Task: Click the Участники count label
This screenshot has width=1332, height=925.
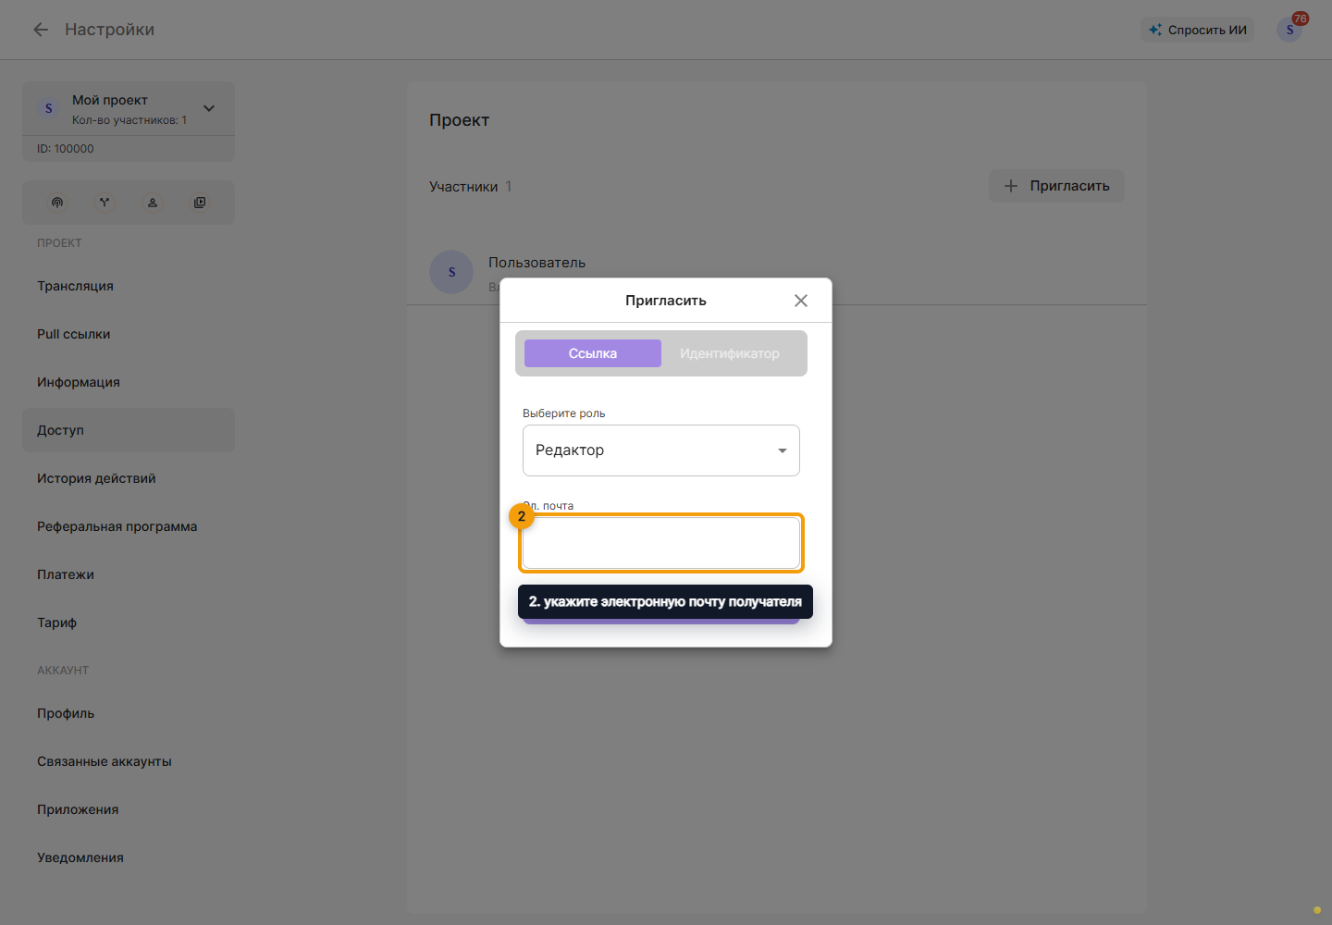Action: pyautogui.click(x=471, y=187)
